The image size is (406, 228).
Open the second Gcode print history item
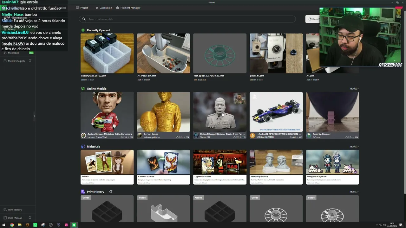point(163,208)
